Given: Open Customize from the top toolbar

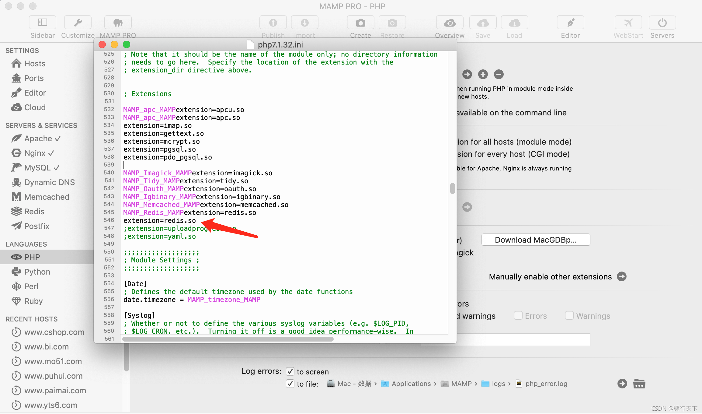Looking at the screenshot, I should tap(78, 22).
